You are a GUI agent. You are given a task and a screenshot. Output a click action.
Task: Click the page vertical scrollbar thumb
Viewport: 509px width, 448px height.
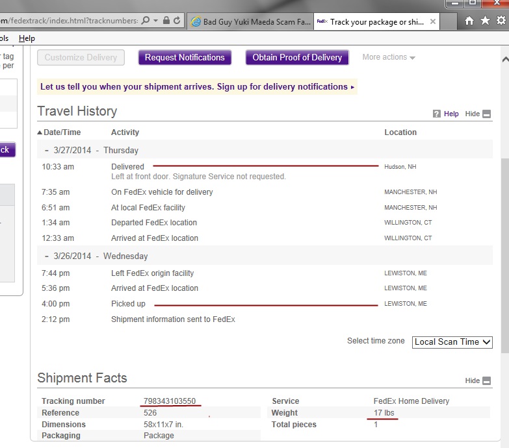tap(505, 255)
